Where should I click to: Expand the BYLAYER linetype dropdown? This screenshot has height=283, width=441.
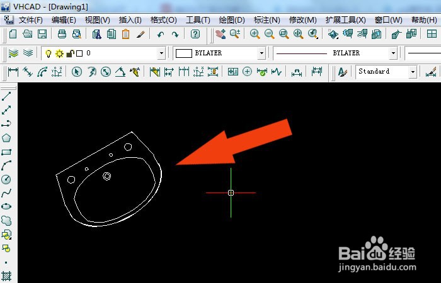pos(393,53)
